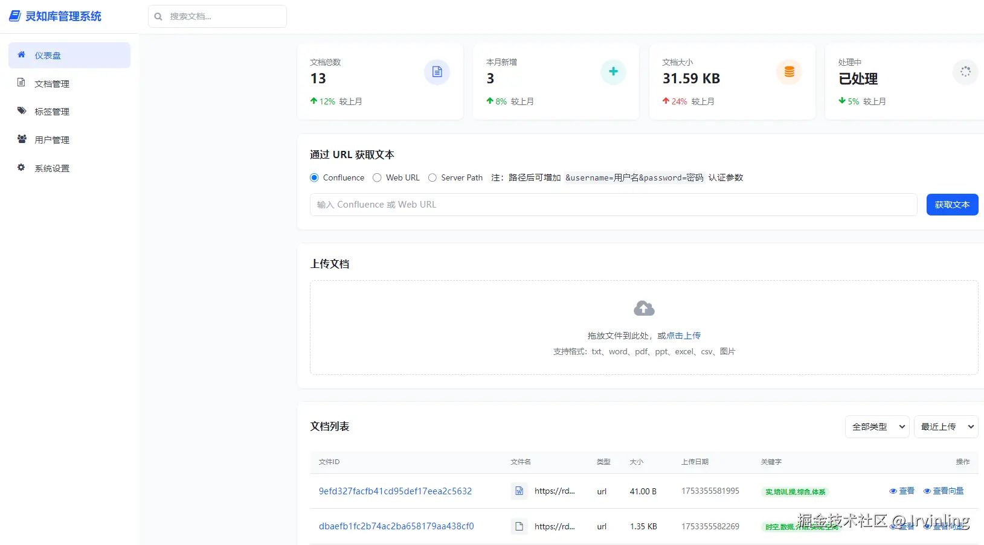Click the file icon in the dbaefb1fc2b7 row
984x545 pixels.
coord(519,526)
